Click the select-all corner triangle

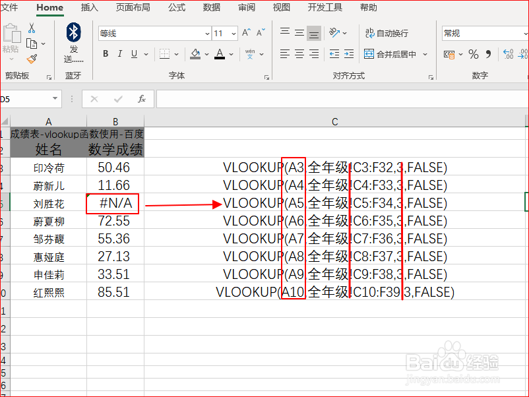click(5, 121)
